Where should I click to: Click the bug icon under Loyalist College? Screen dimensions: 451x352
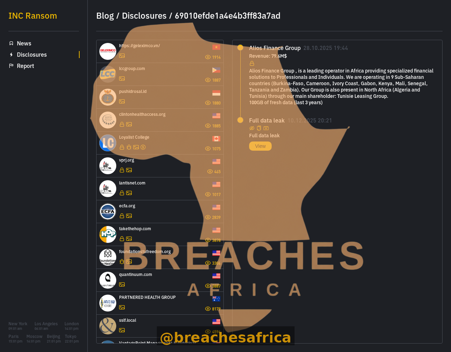click(x=129, y=147)
